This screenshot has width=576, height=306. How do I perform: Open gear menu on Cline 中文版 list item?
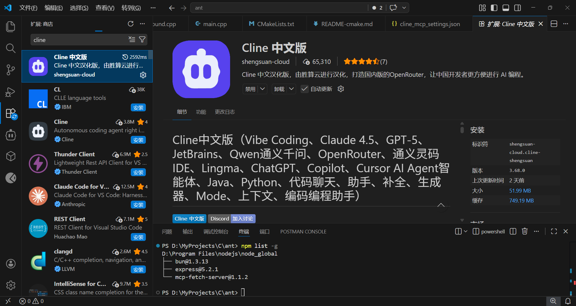tap(143, 75)
